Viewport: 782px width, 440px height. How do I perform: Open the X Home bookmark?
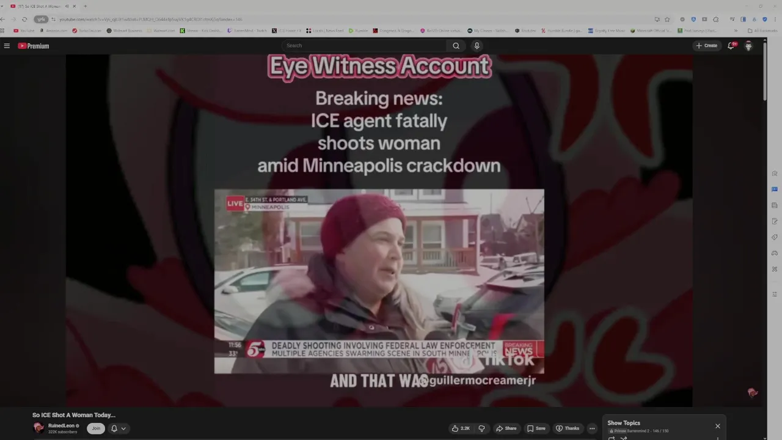tap(287, 31)
